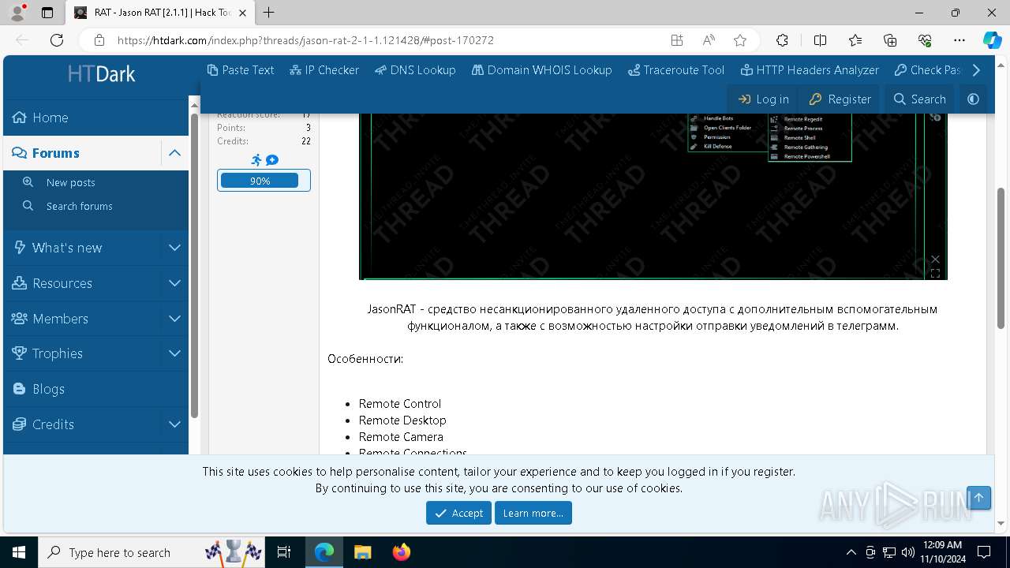Open browser Extensions puzzle icon

(x=782, y=40)
